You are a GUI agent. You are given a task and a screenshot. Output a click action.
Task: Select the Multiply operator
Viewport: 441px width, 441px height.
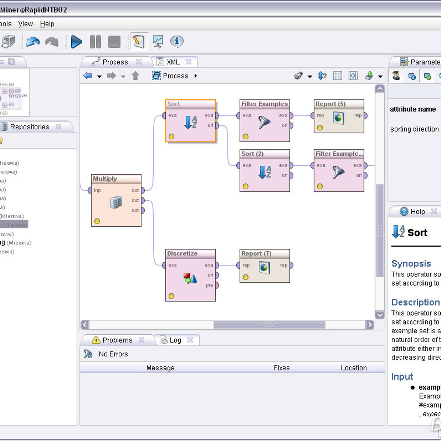coord(116,200)
